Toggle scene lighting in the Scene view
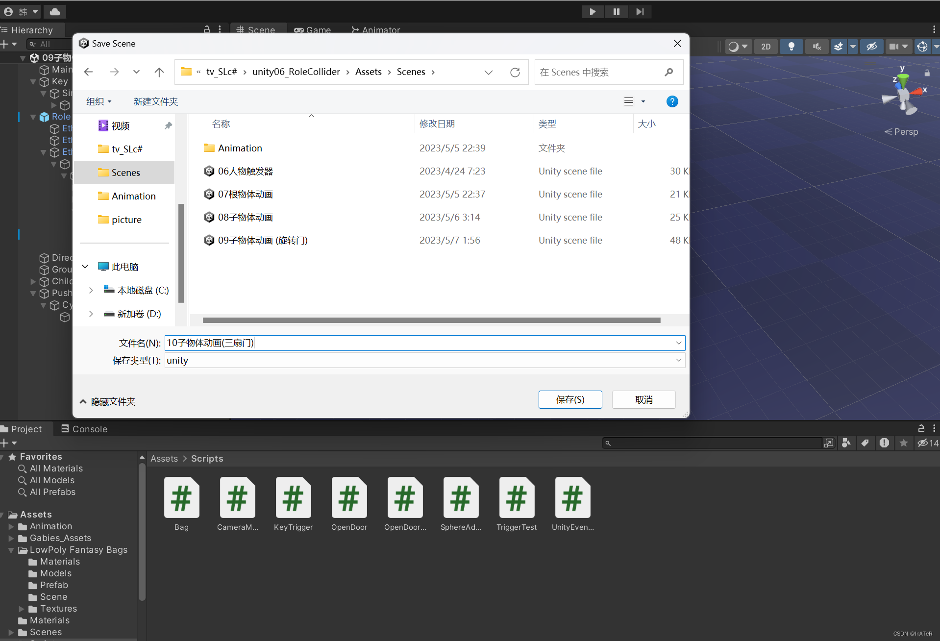This screenshot has width=940, height=641. pyautogui.click(x=791, y=46)
